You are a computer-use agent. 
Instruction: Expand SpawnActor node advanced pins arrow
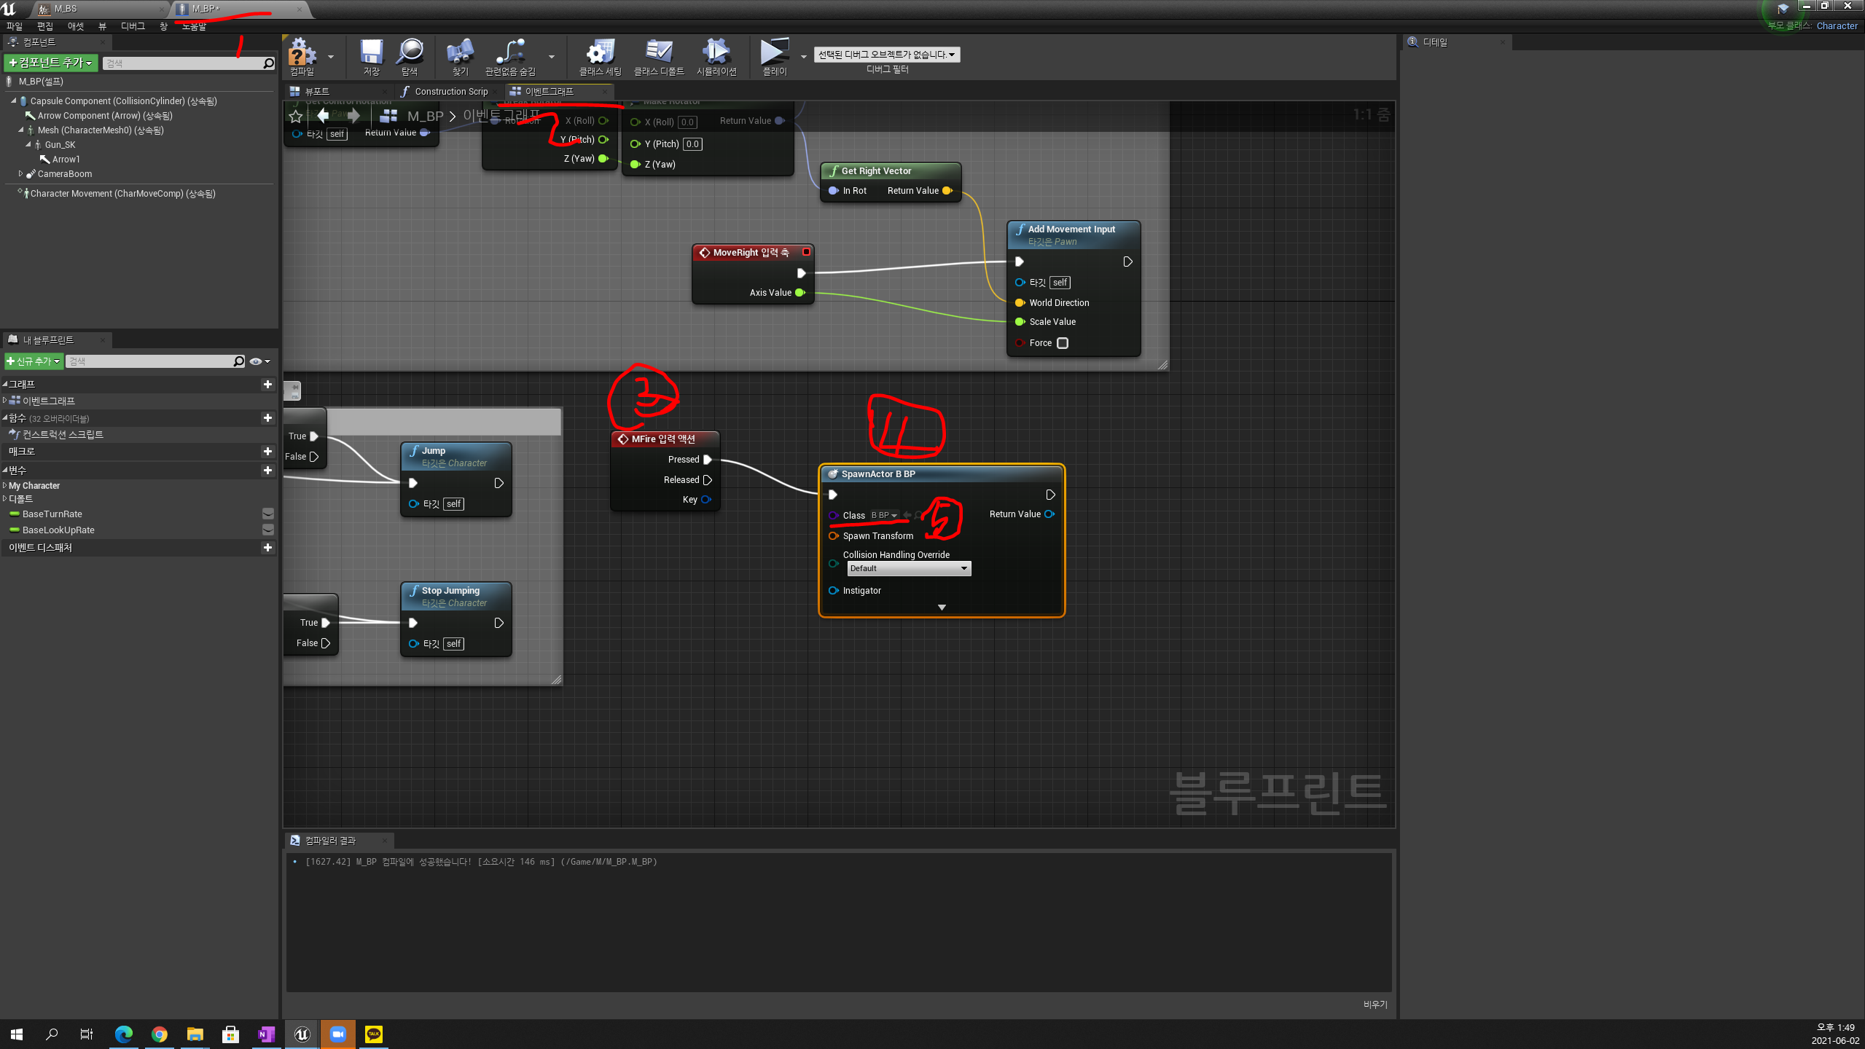(941, 607)
